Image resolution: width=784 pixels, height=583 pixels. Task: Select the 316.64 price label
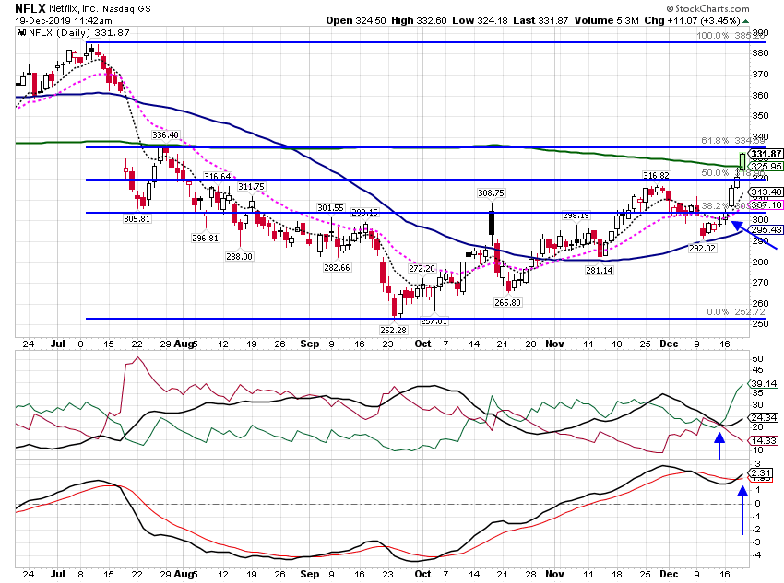click(218, 176)
